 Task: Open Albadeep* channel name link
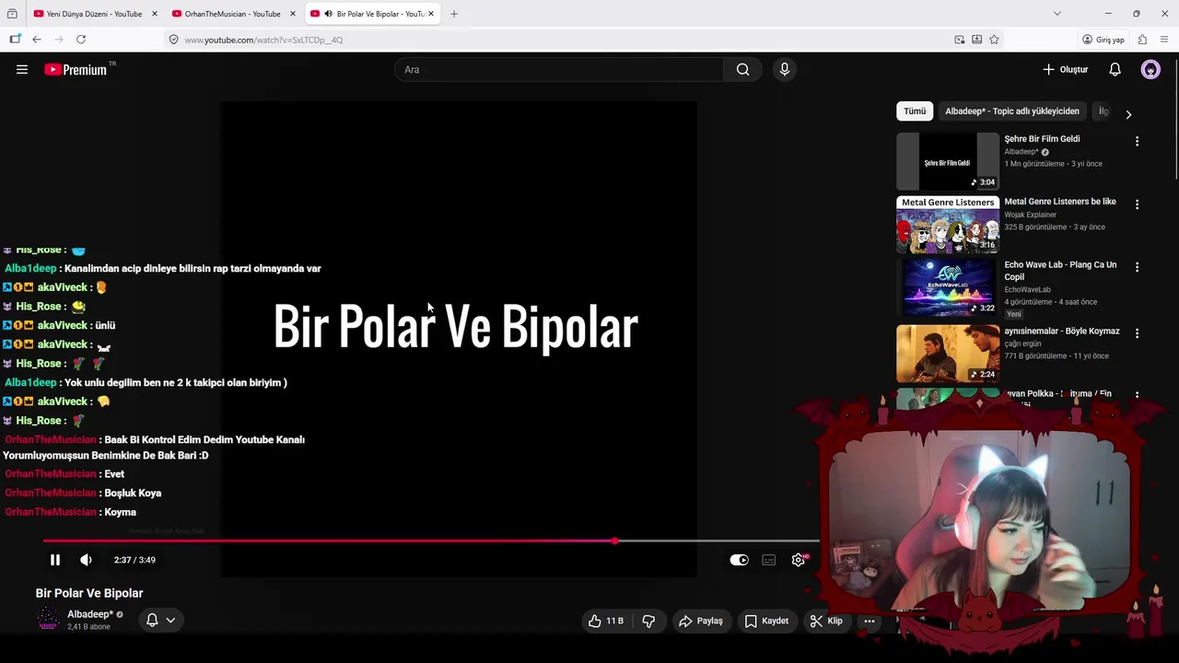(x=90, y=614)
